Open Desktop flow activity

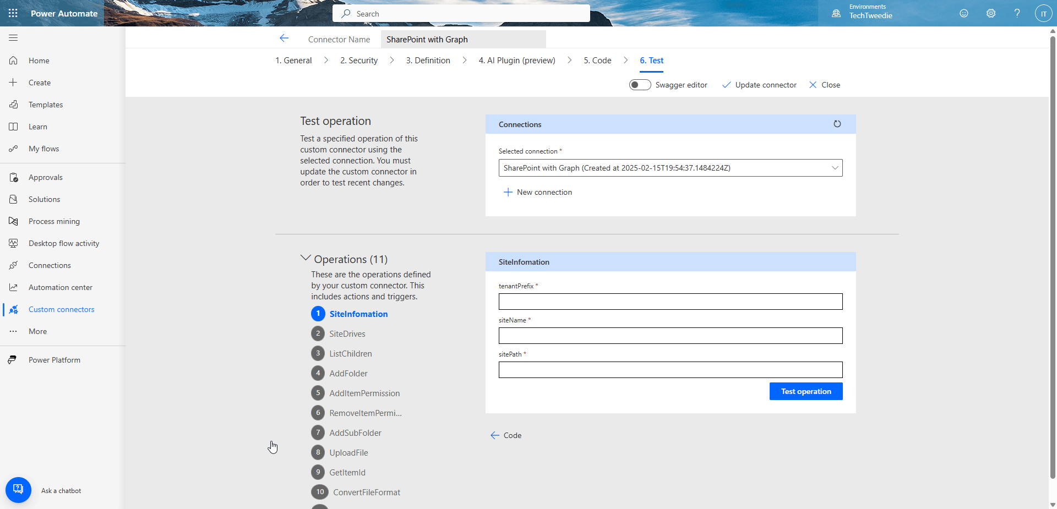63,243
